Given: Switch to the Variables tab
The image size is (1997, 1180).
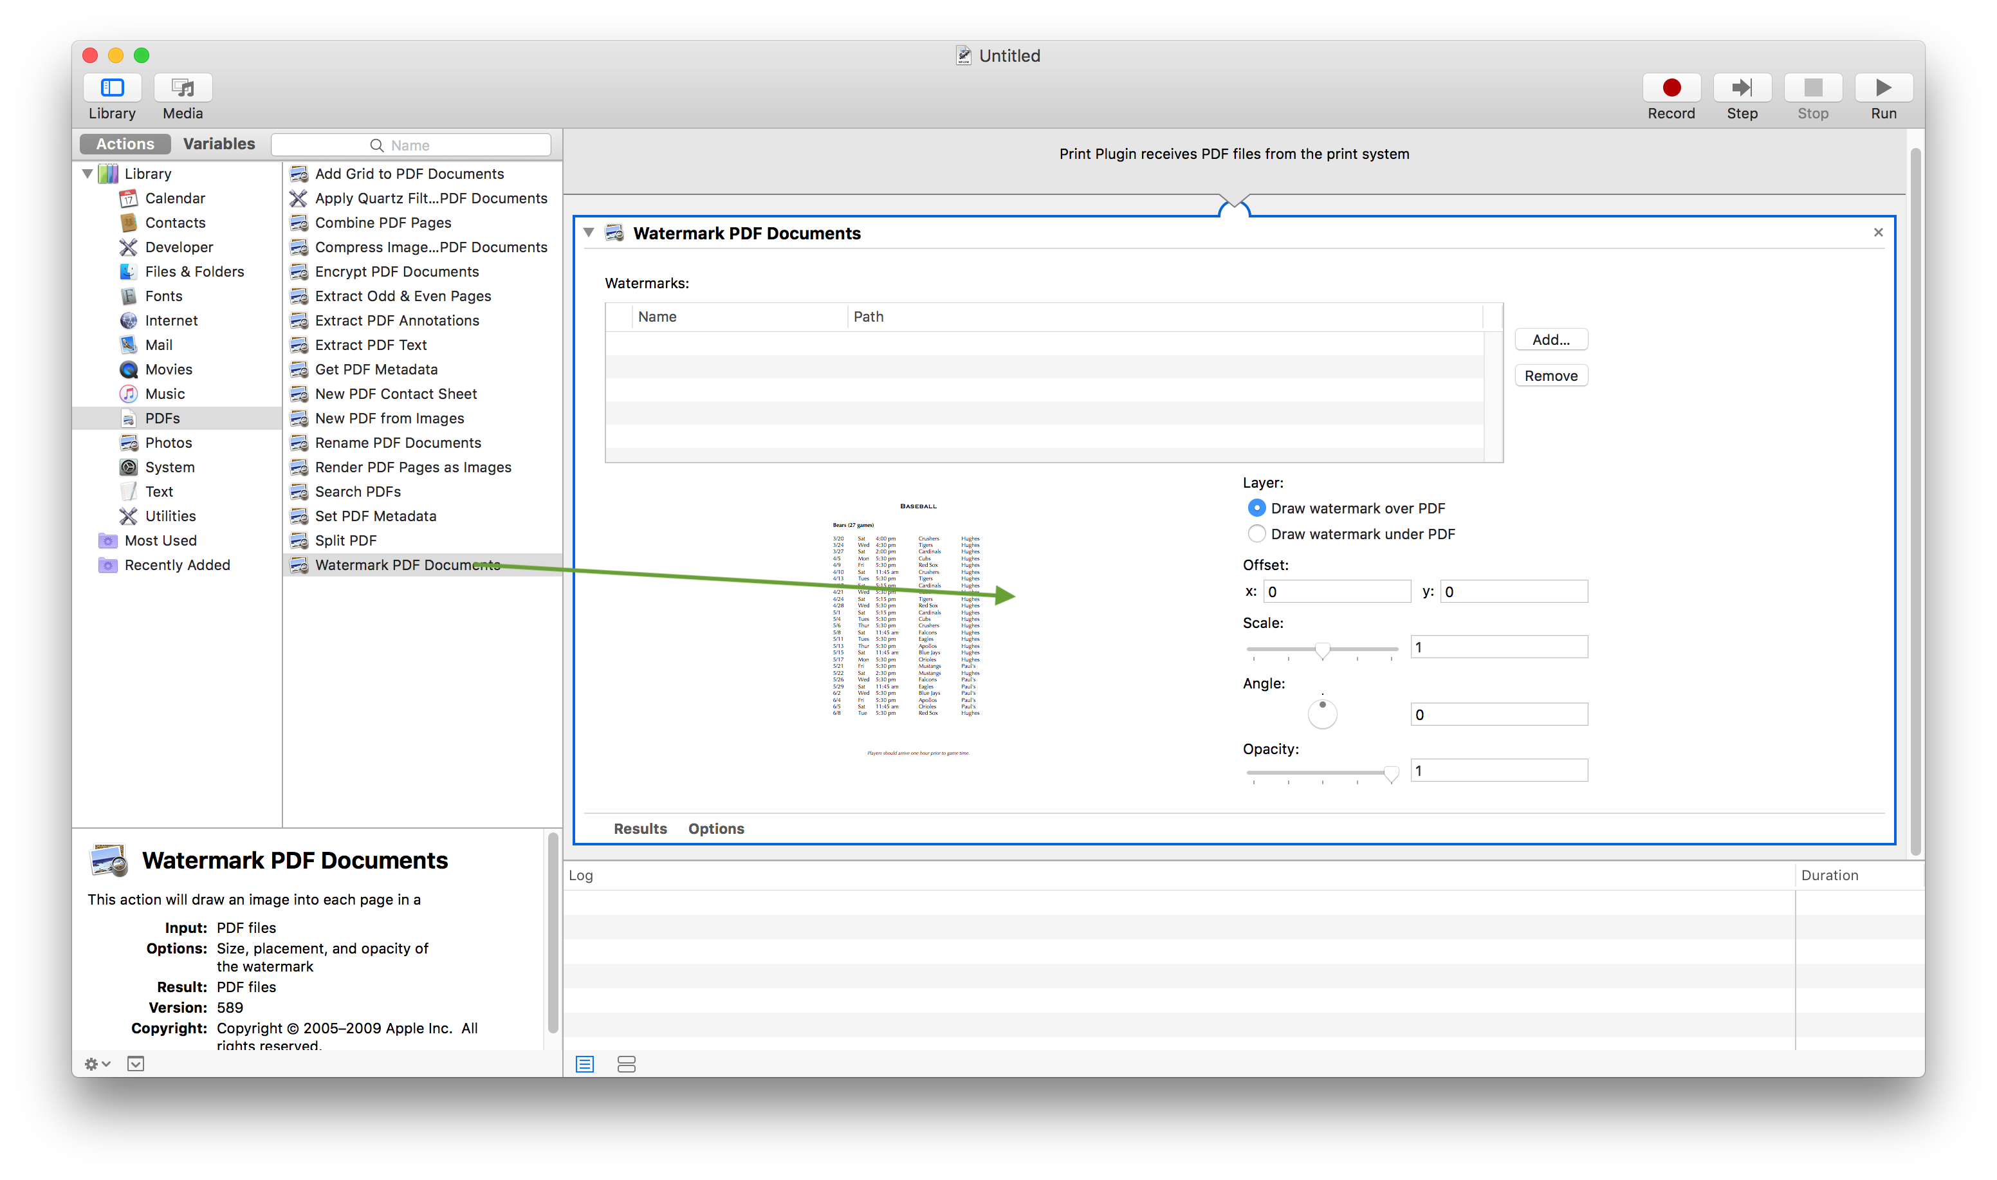Looking at the screenshot, I should click(219, 144).
